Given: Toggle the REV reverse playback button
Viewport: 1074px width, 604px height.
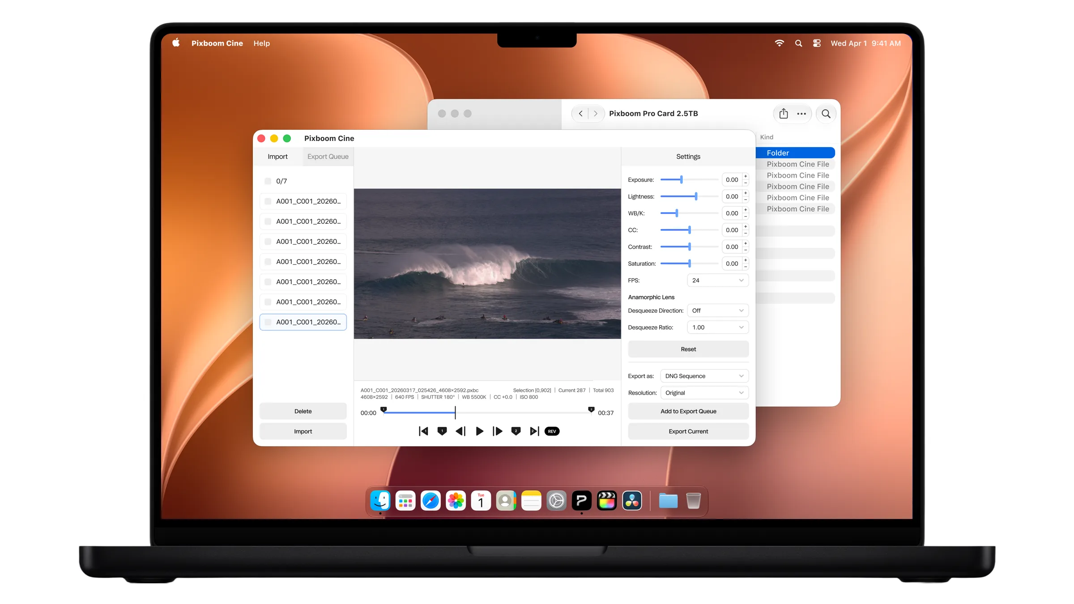Looking at the screenshot, I should click(552, 431).
